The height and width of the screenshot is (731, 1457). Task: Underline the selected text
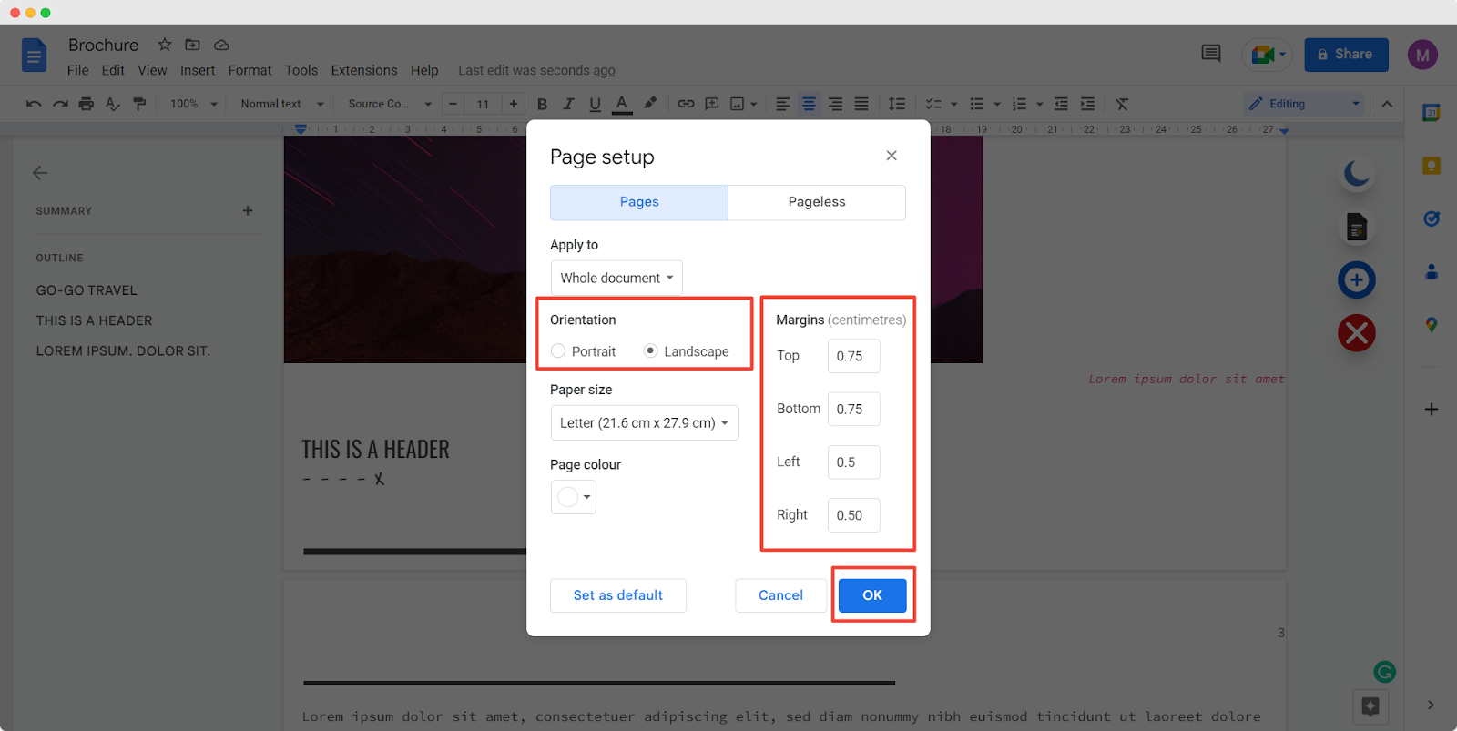595,104
